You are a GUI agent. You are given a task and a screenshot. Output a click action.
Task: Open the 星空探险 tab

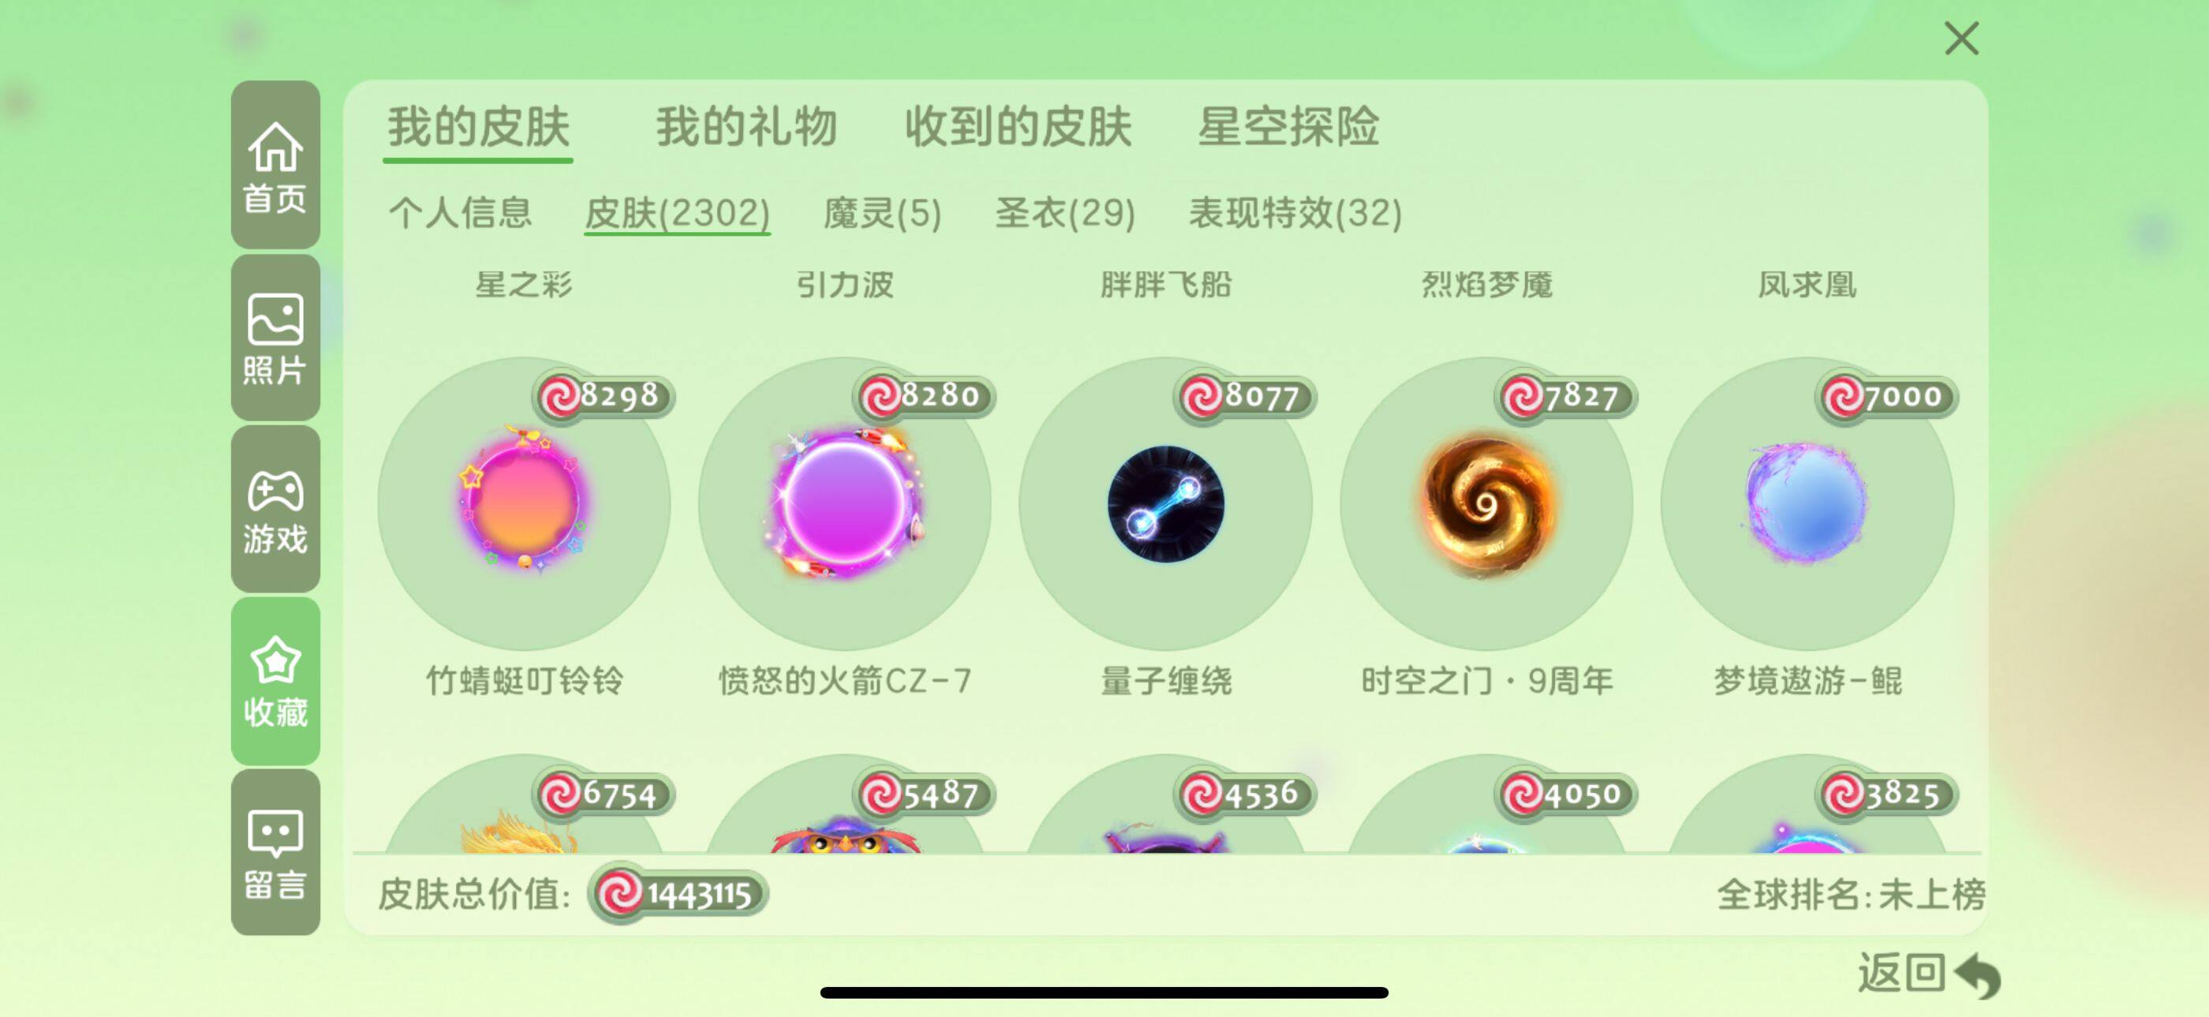pyautogui.click(x=1288, y=127)
